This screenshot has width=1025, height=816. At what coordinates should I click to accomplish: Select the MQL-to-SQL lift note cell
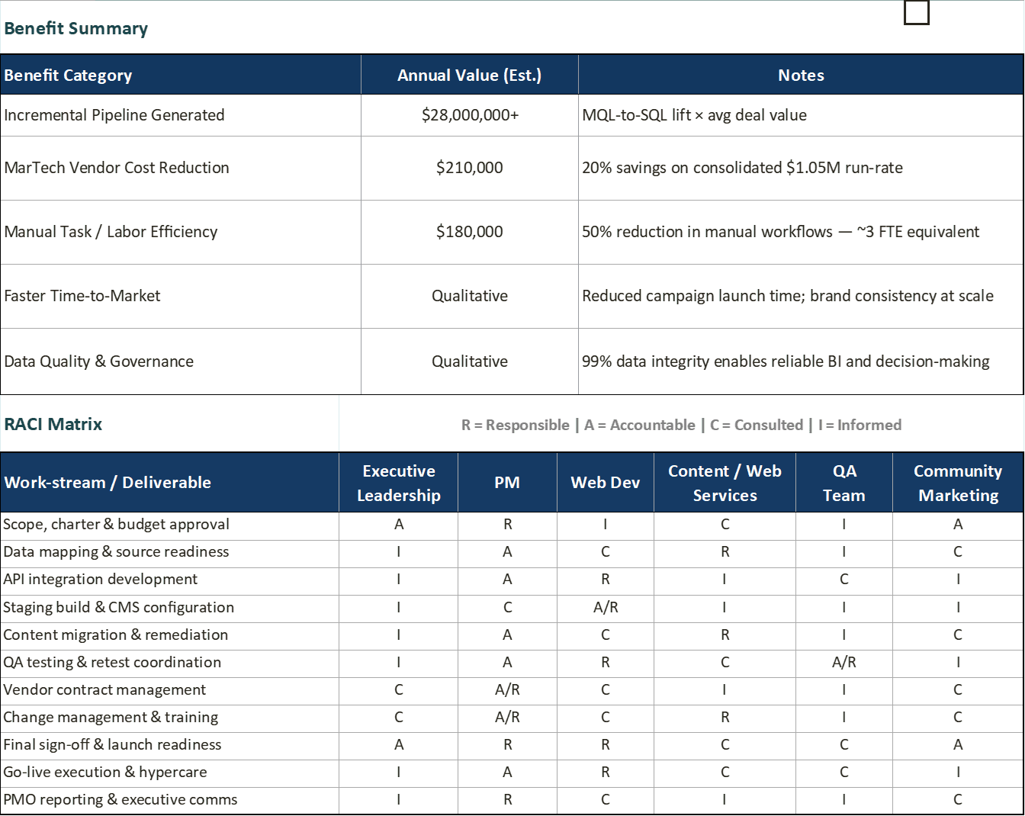click(x=801, y=115)
